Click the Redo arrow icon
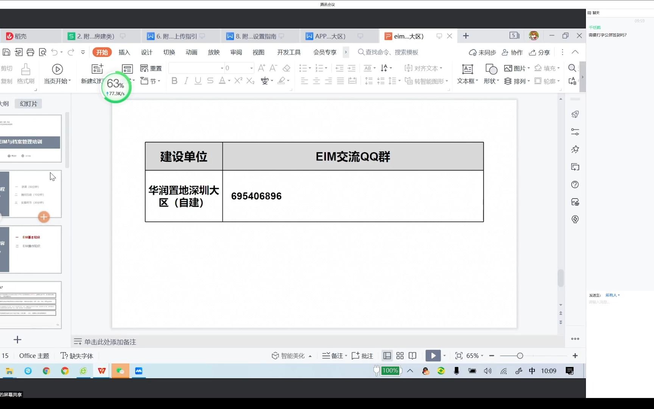This screenshot has width=654, height=409. tap(71, 52)
